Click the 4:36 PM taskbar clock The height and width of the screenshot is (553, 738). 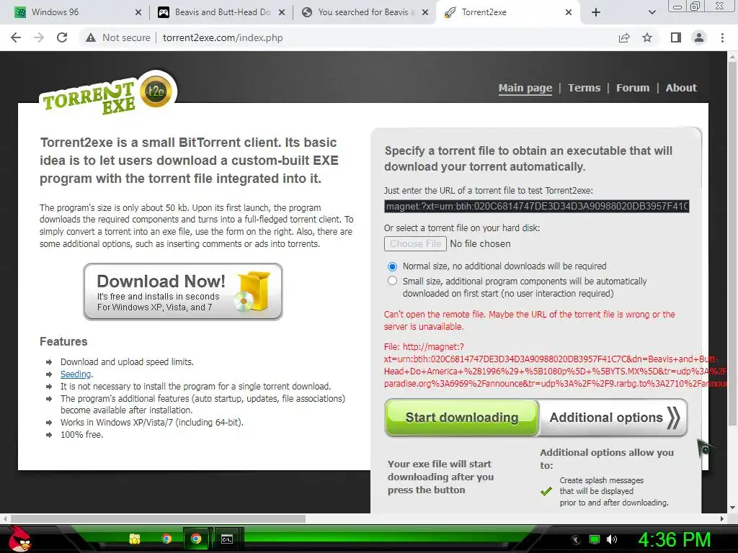coord(674,540)
